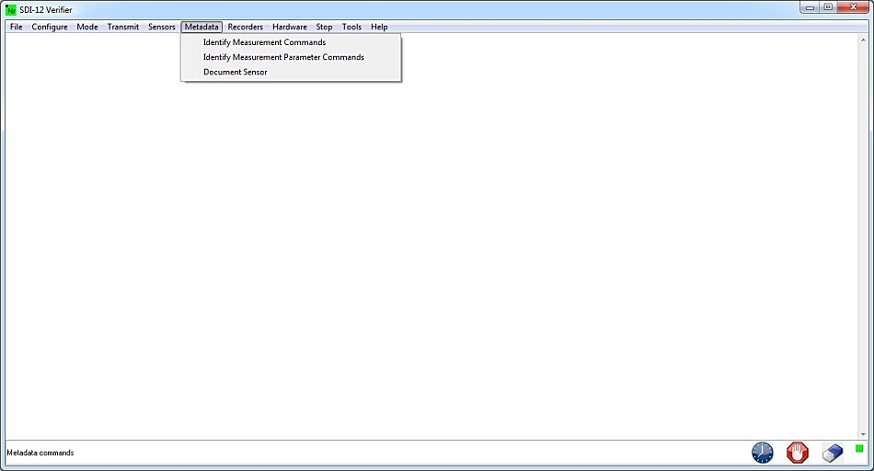Open the Transmit menu
Viewport: 874px width, 471px height.
123,27
